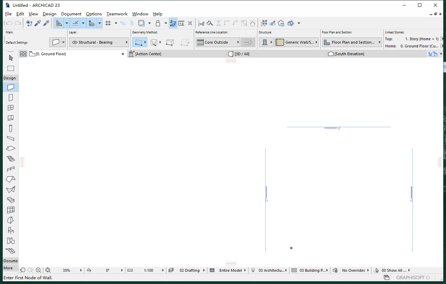Select the Window tool in toolbox
The image size is (446, 284).
coord(11,108)
